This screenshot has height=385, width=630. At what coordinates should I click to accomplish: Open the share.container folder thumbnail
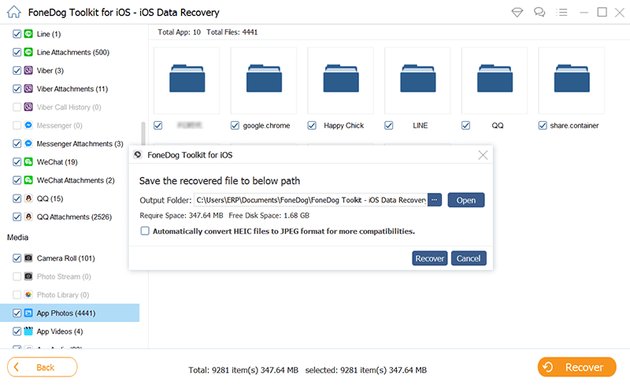[x=572, y=80]
